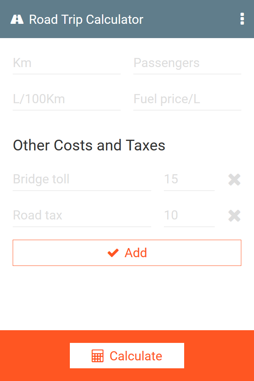
Task: Click the L/100Km consumption field
Action: tap(67, 99)
